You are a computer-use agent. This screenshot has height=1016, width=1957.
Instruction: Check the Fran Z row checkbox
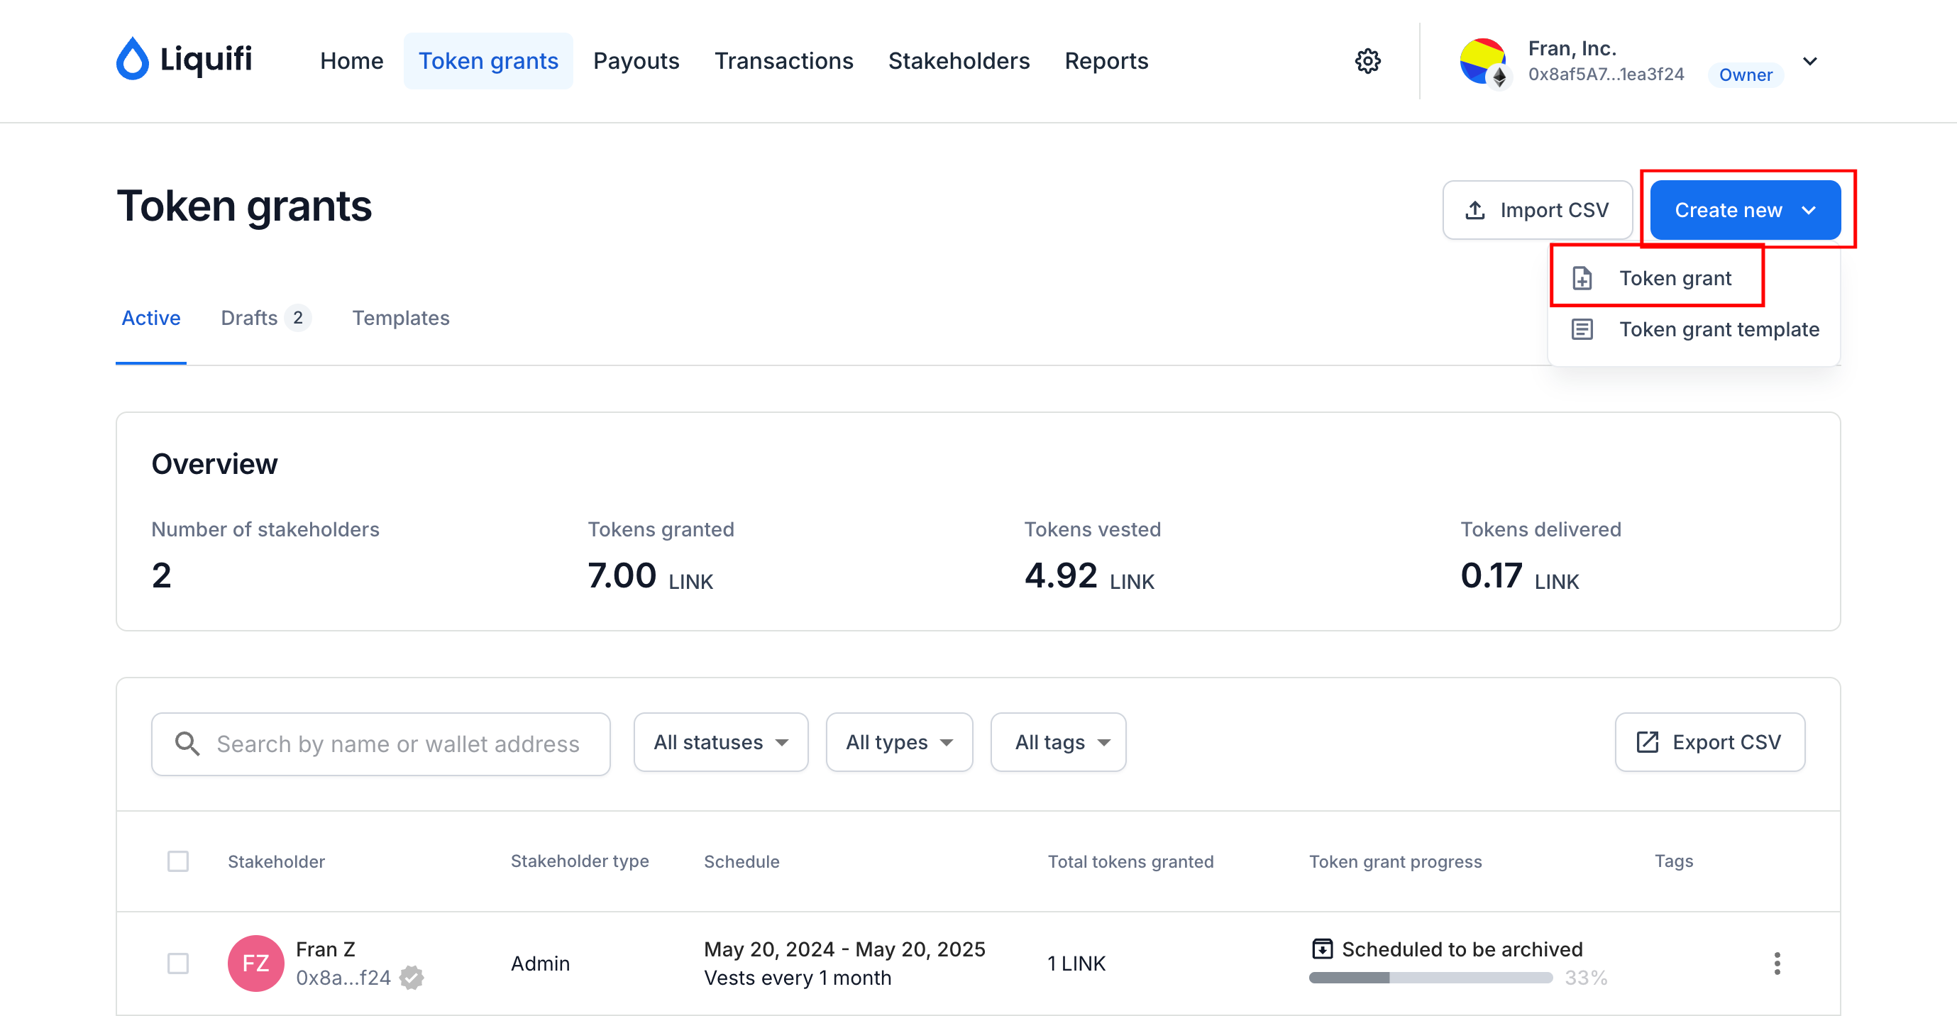point(178,963)
